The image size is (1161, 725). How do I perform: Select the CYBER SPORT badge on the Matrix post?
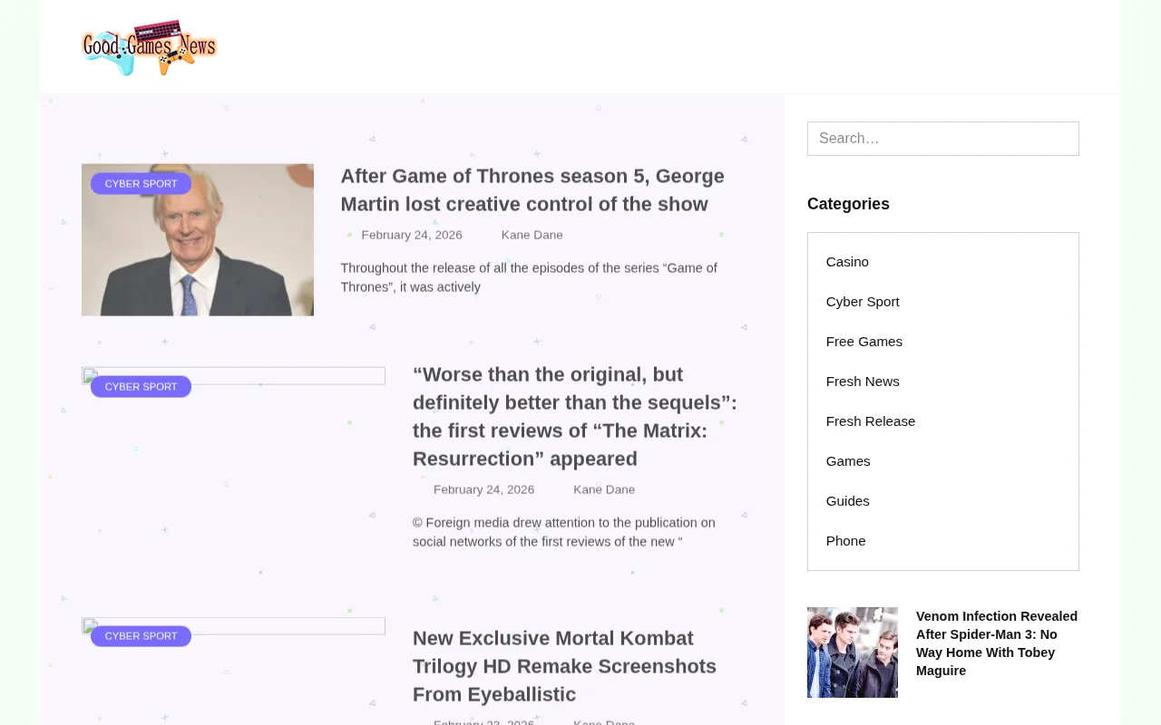click(141, 386)
